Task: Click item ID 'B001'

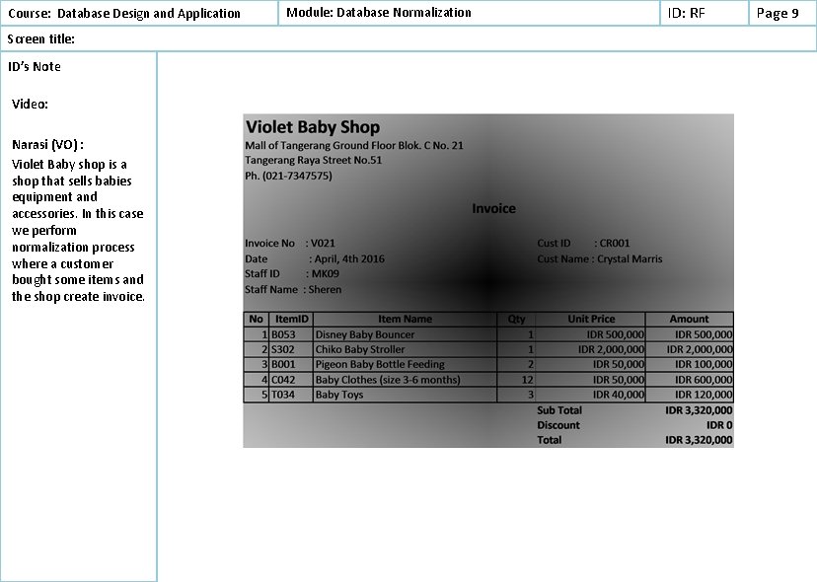Action: (x=283, y=365)
